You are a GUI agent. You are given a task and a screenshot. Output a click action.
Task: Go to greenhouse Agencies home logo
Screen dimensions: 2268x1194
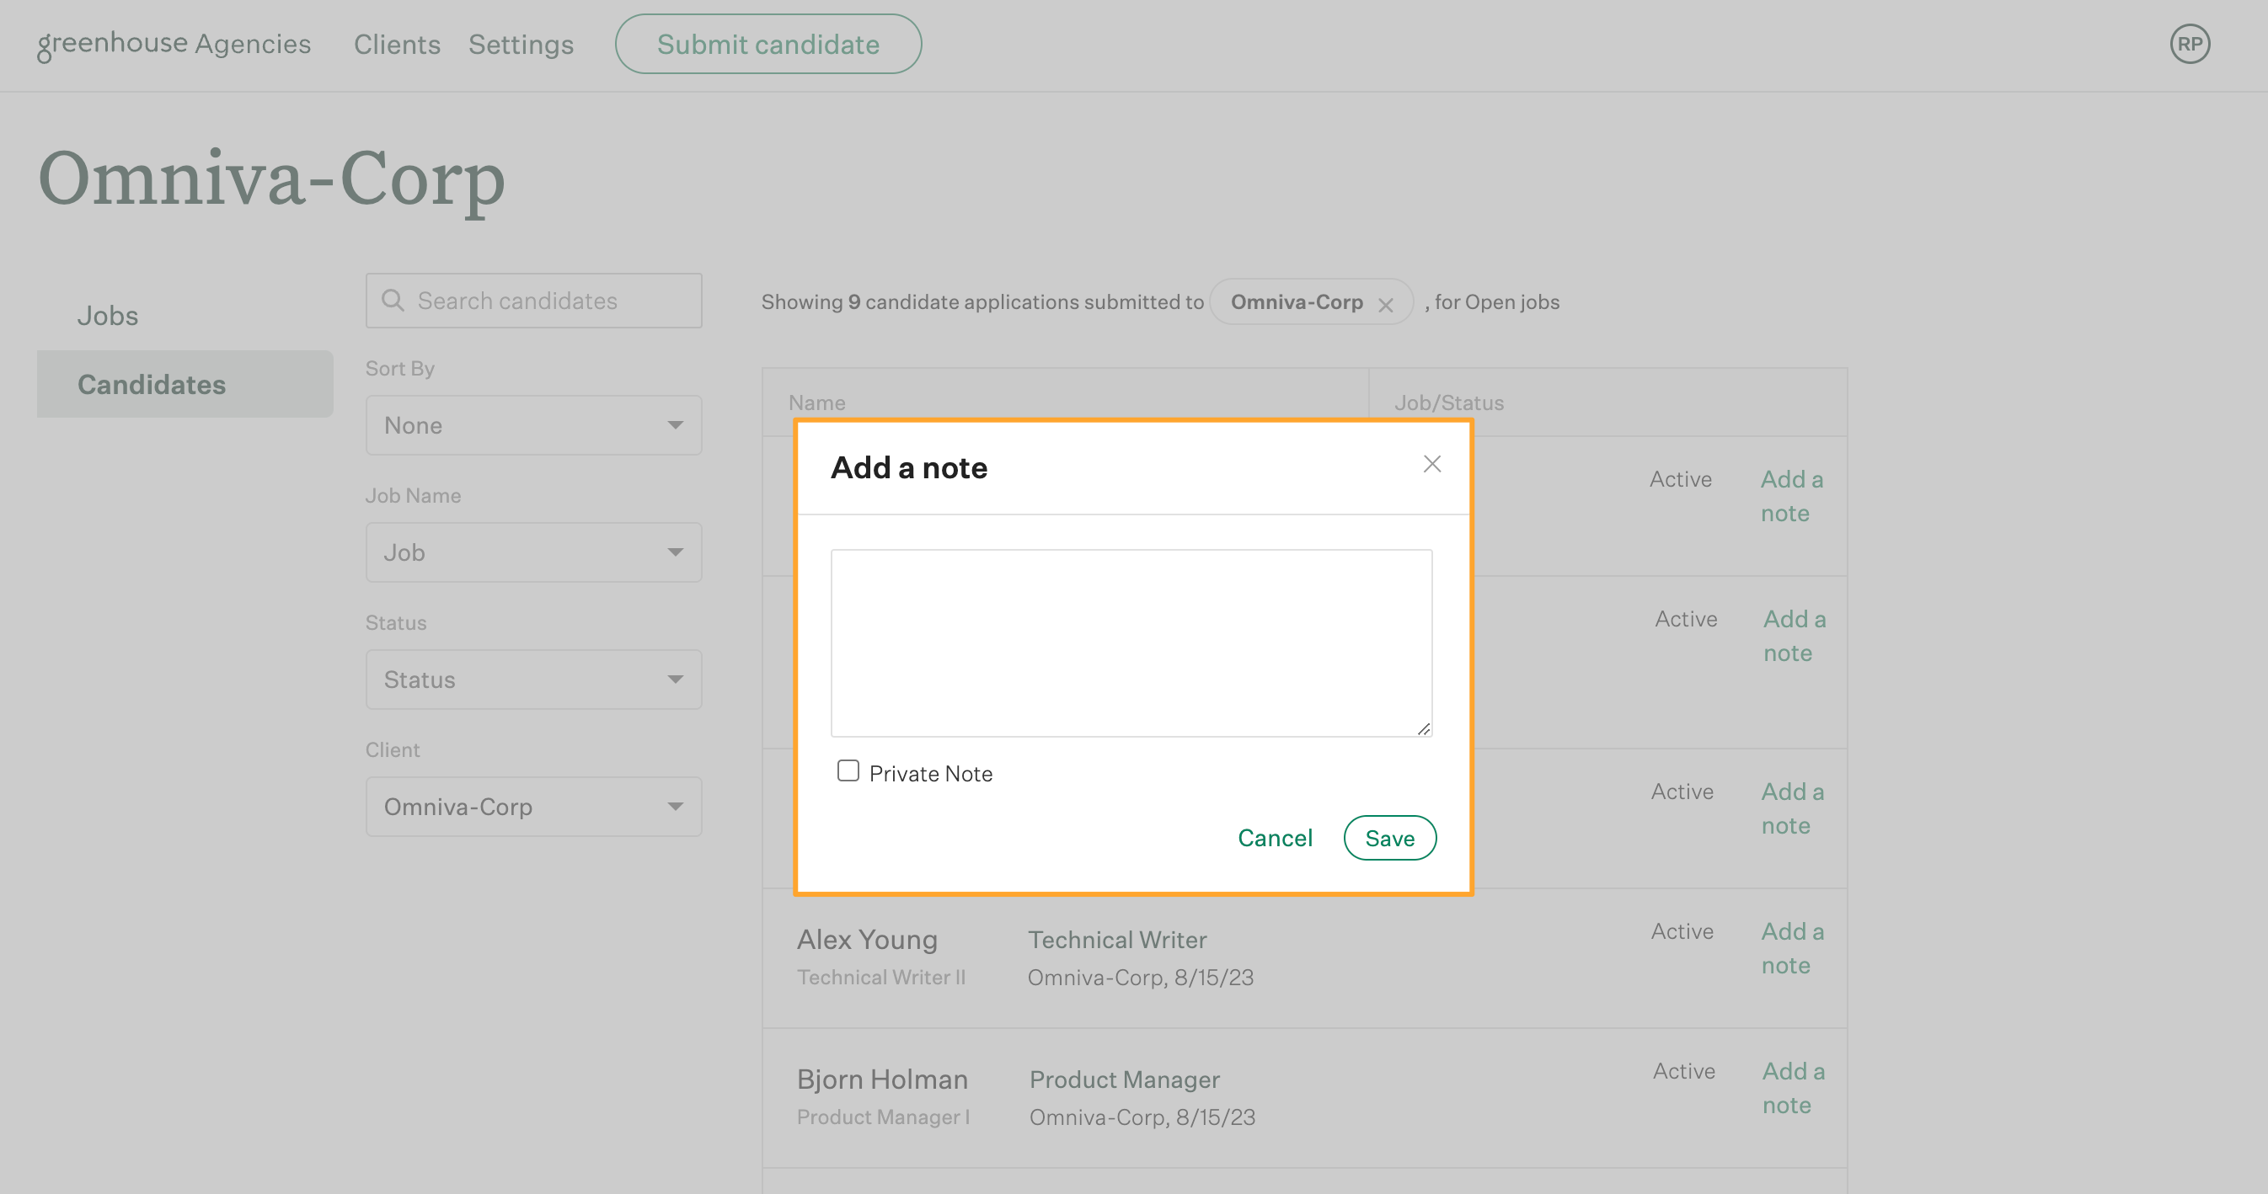[x=174, y=44]
